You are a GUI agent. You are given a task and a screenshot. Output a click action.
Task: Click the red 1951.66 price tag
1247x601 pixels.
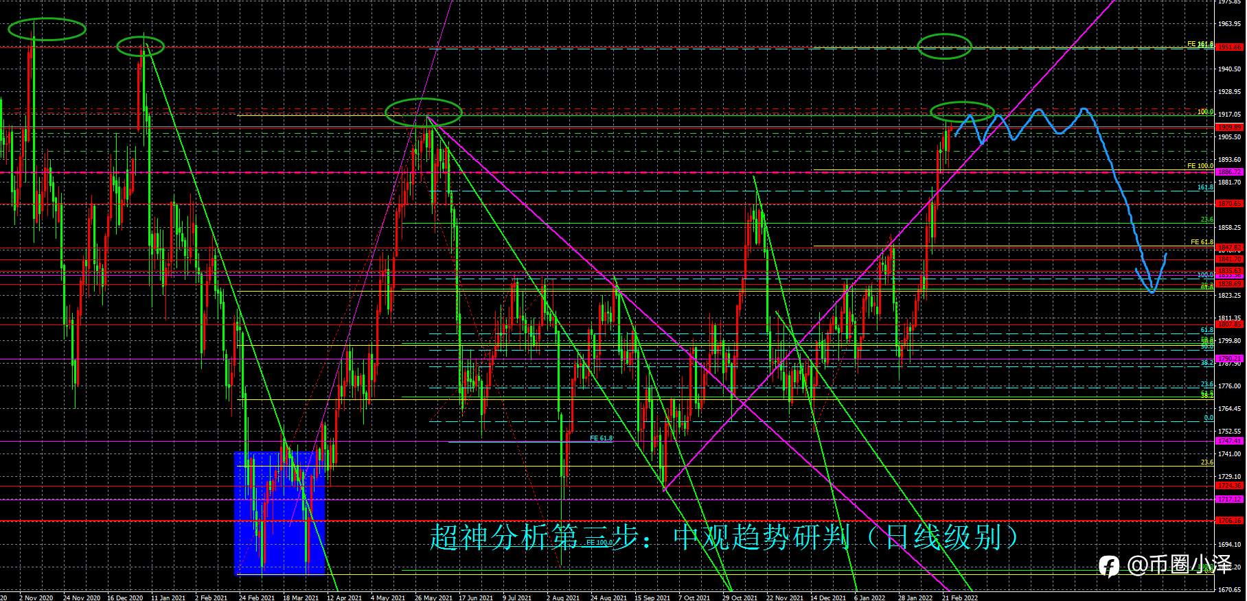point(1229,47)
